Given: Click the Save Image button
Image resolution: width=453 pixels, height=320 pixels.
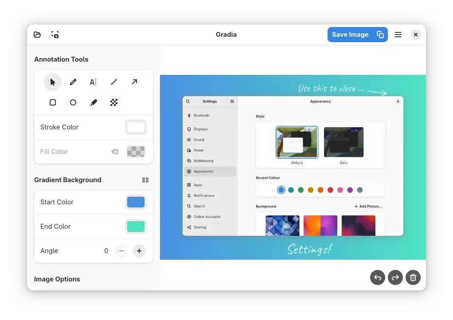Looking at the screenshot, I should pyautogui.click(x=350, y=35).
